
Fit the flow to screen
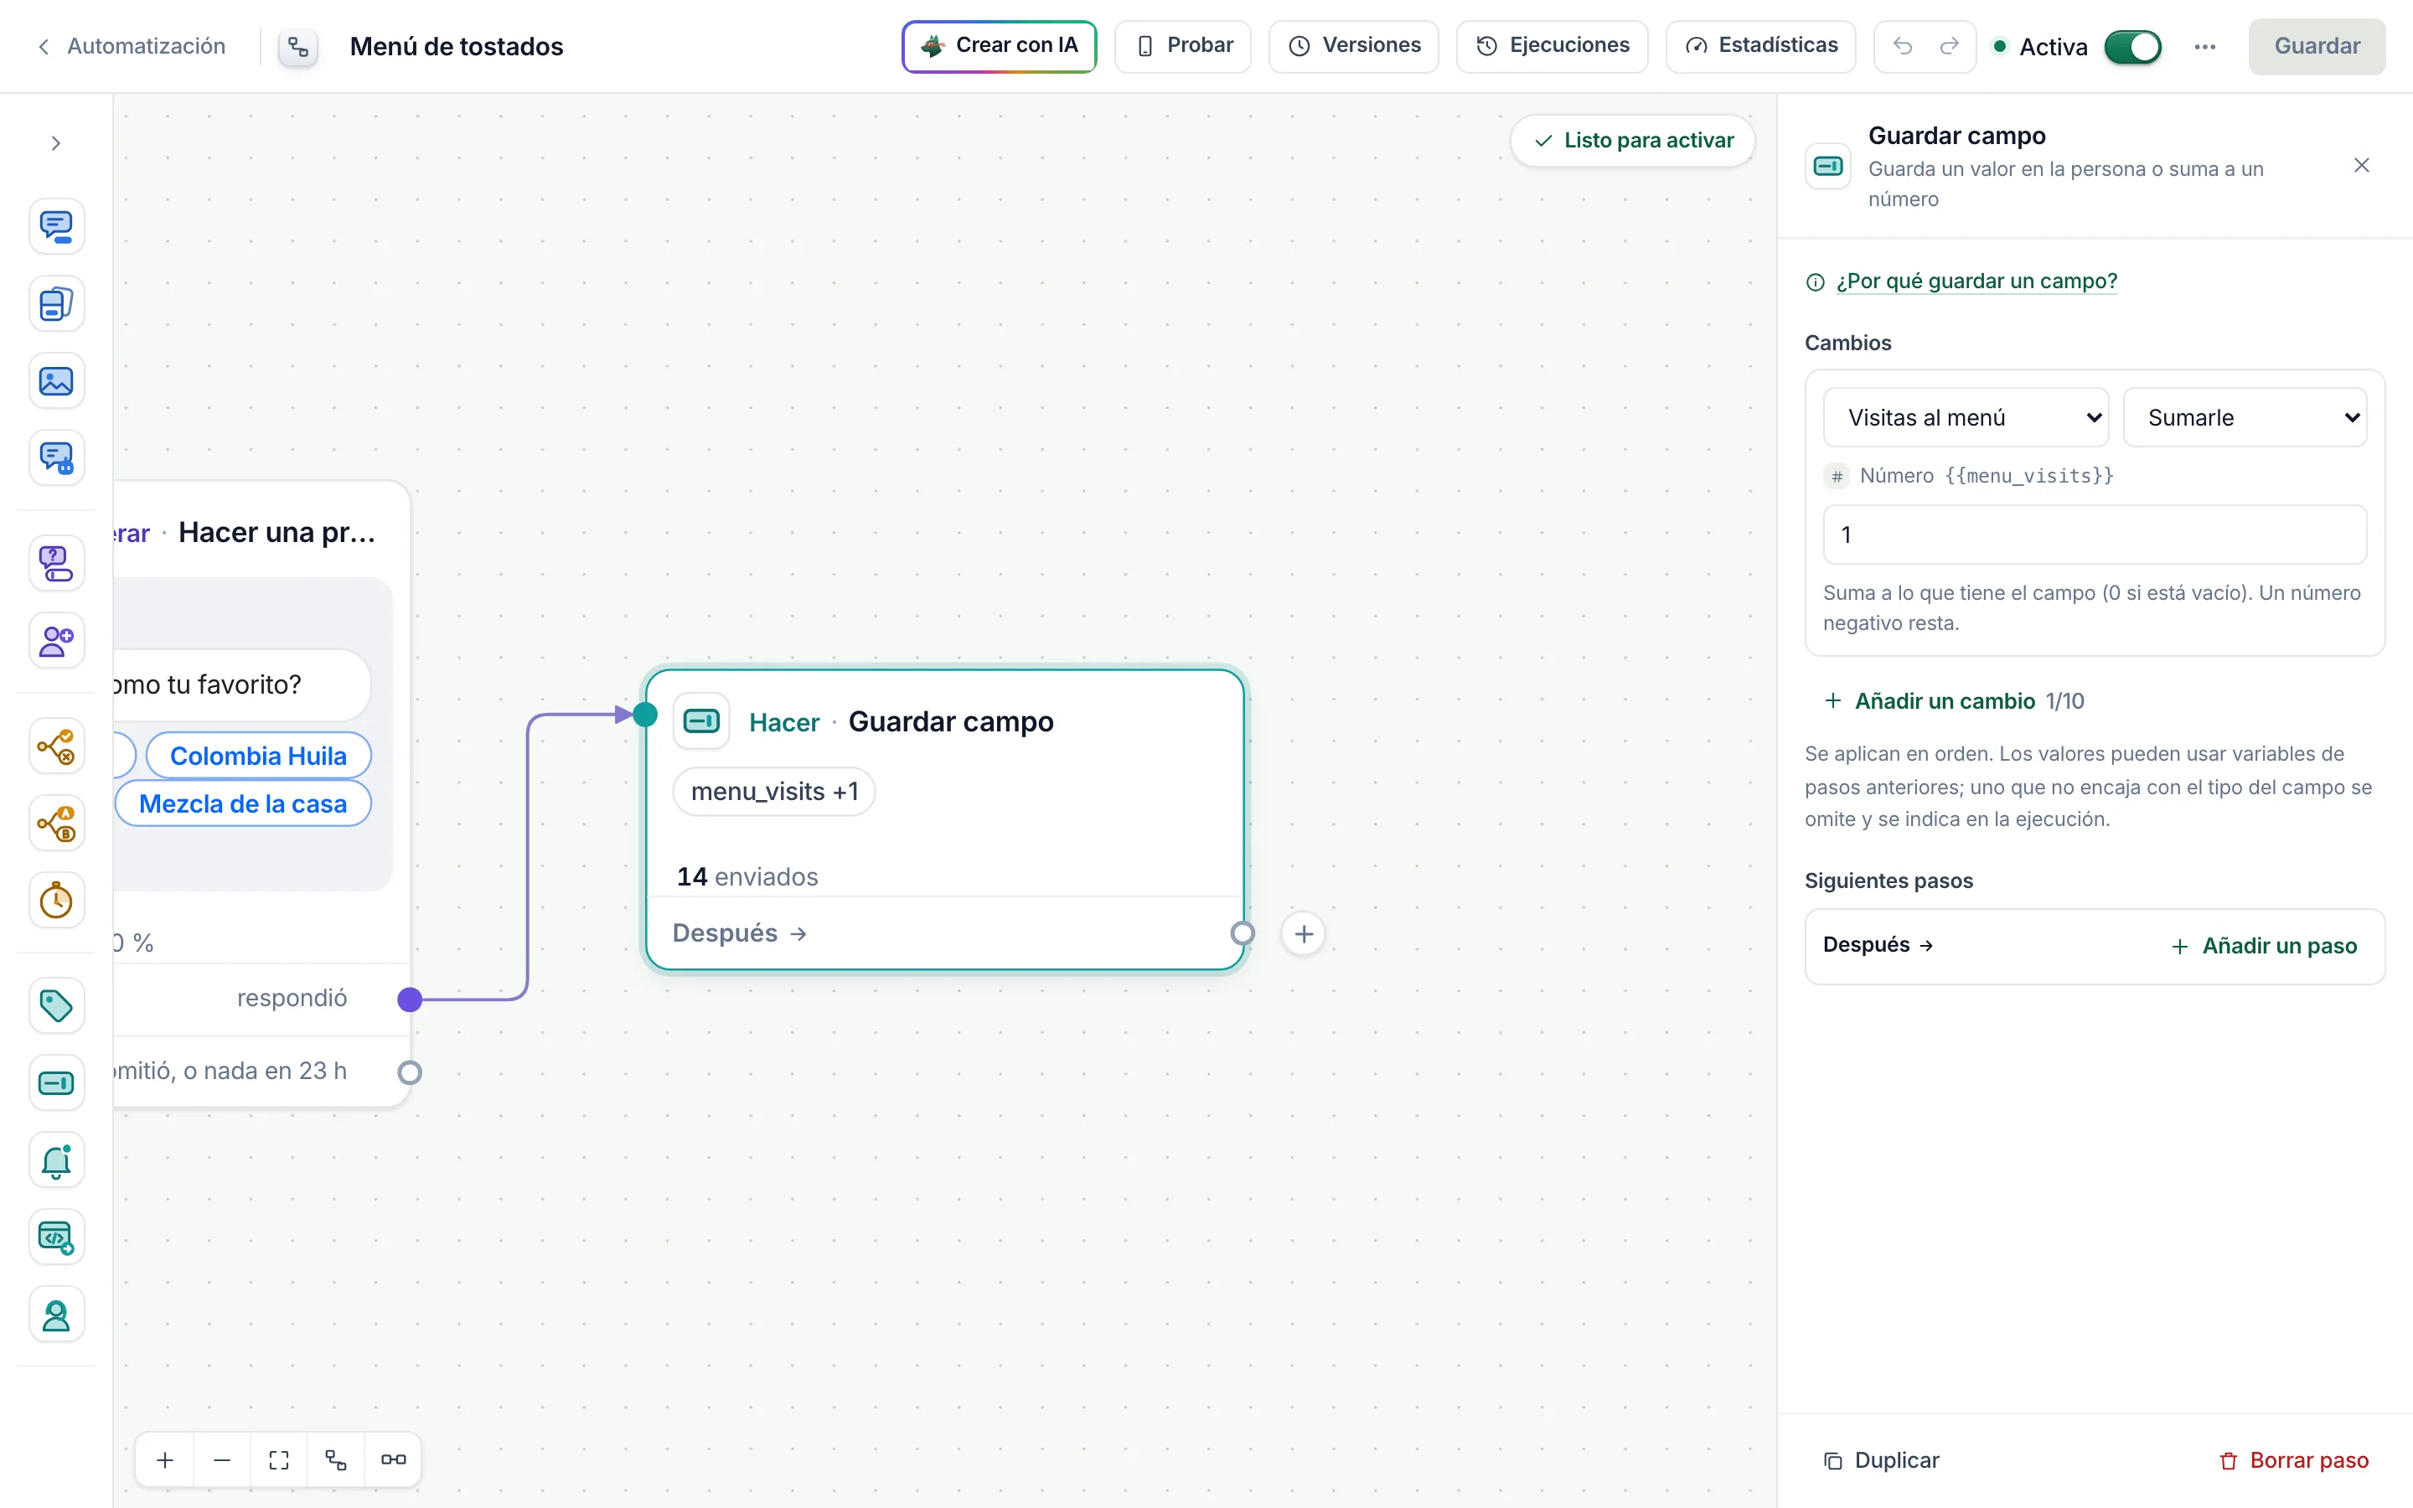[279, 1460]
